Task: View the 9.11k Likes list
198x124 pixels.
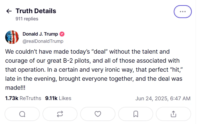Action: [x=58, y=98]
